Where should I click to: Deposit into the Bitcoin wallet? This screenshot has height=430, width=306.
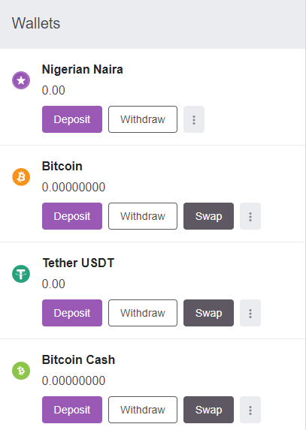click(x=72, y=216)
